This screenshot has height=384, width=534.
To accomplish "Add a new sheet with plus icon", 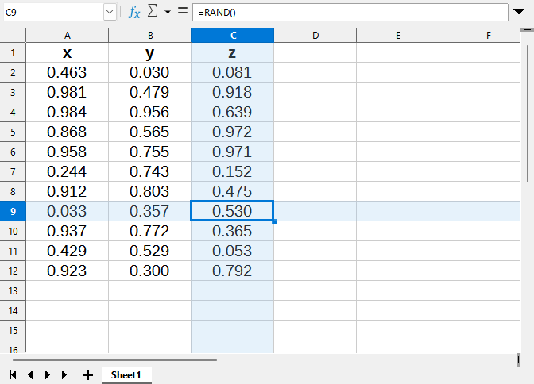I will tap(87, 374).
